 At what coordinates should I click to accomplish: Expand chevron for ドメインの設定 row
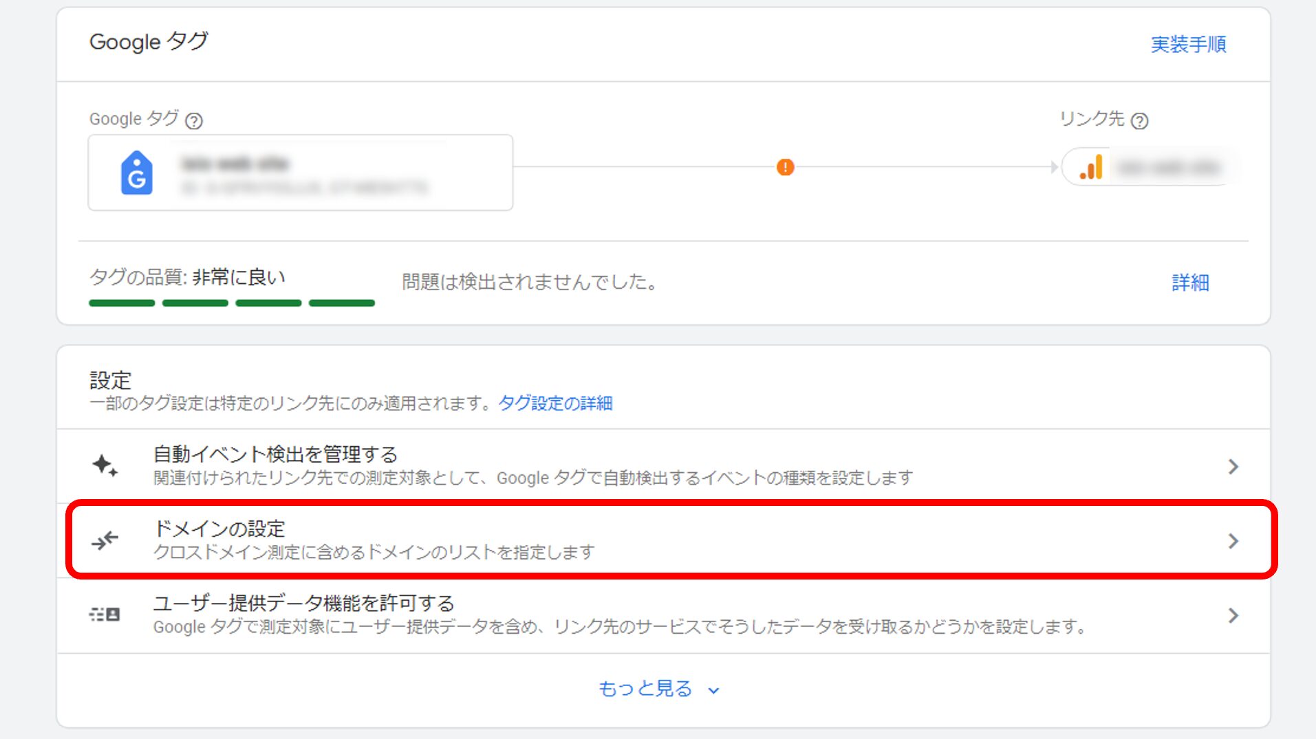pos(1233,541)
